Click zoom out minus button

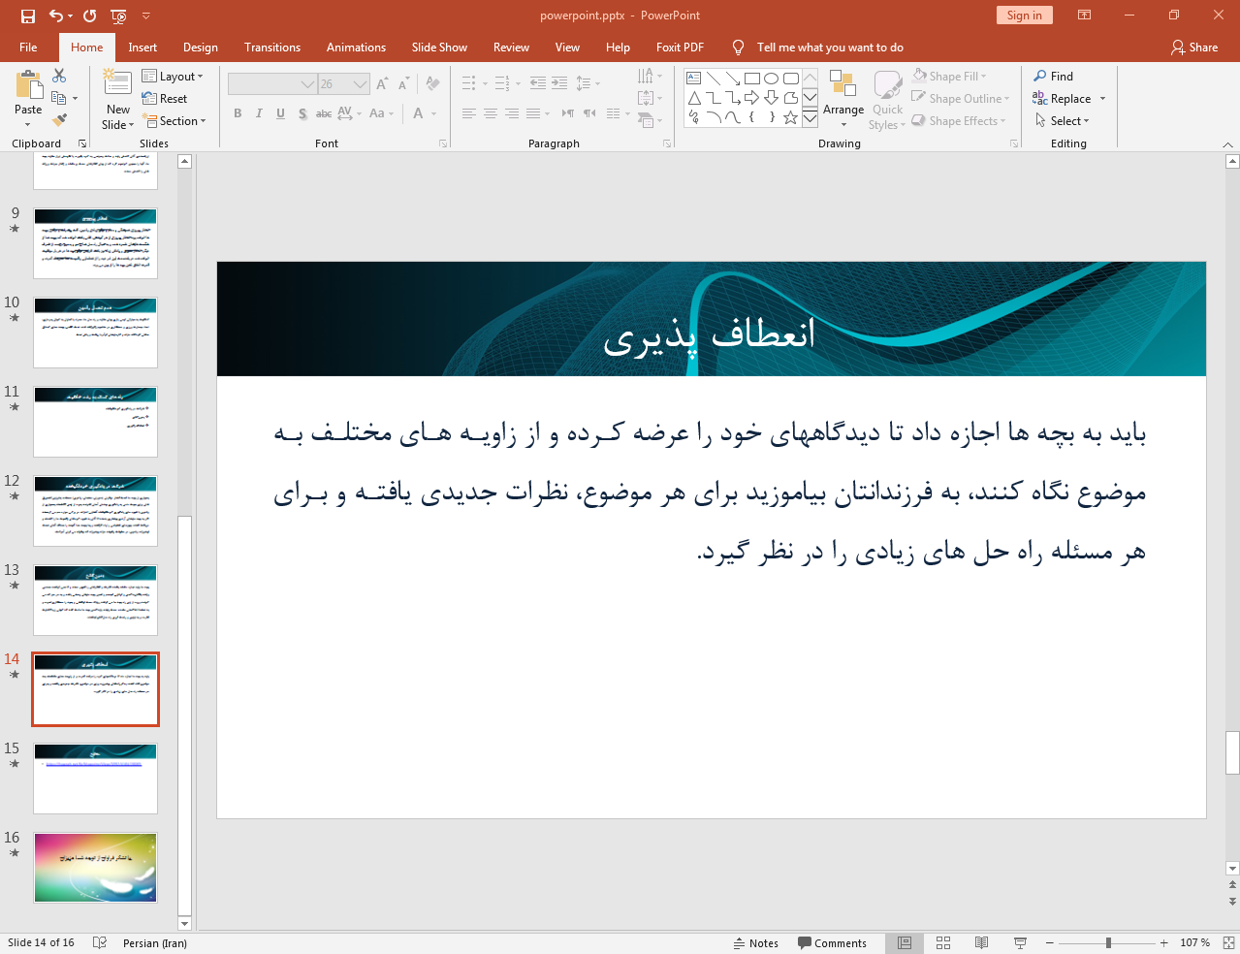[x=1050, y=942]
